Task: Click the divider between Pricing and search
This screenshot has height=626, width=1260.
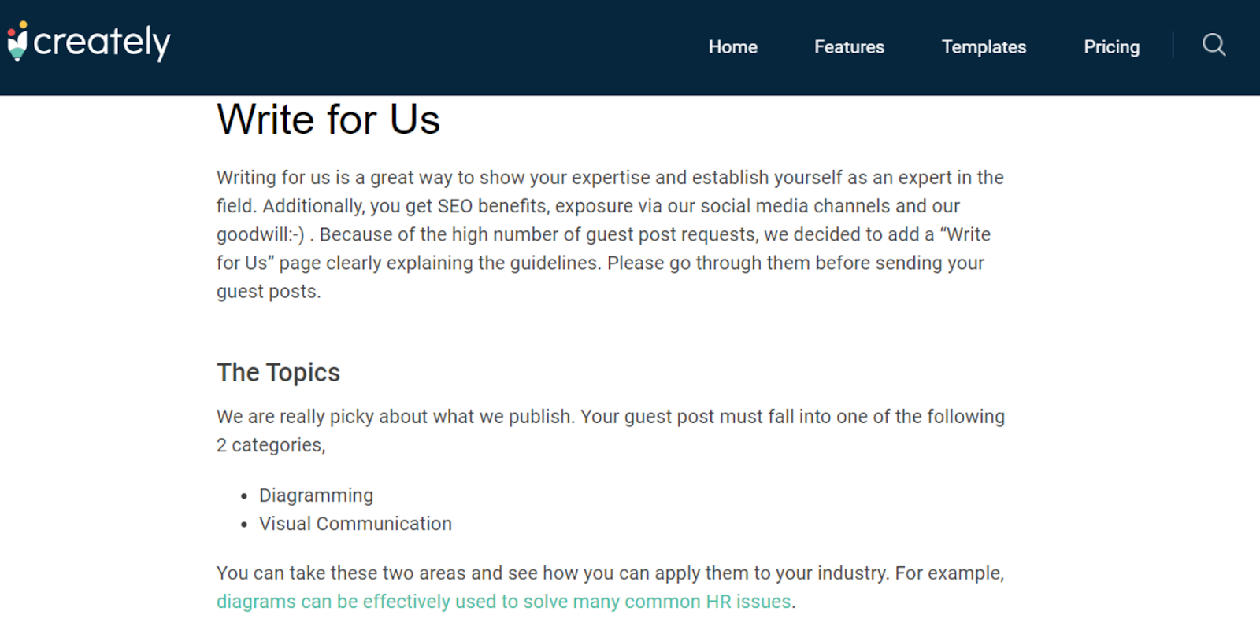Action: [1173, 45]
